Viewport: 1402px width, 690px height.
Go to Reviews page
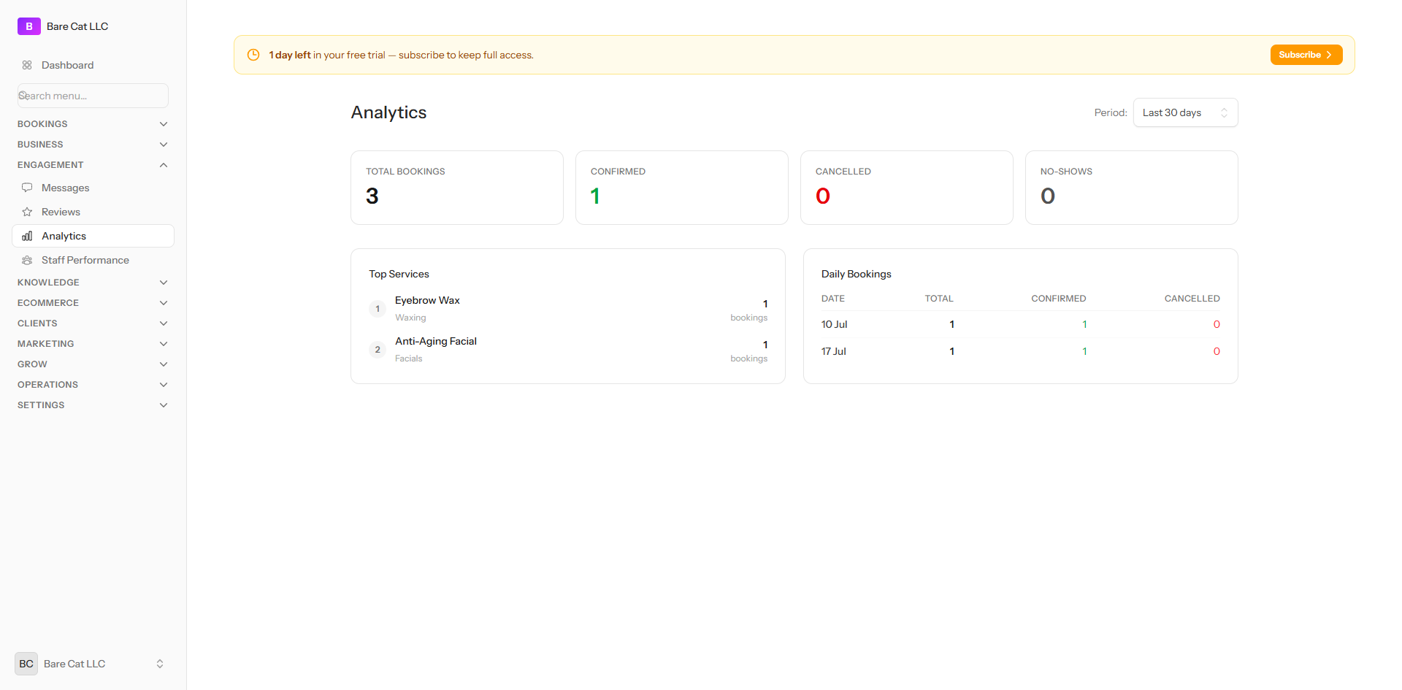(x=93, y=212)
